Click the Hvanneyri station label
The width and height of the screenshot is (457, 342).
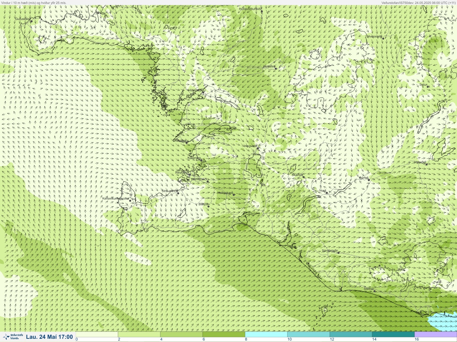pos(196,90)
